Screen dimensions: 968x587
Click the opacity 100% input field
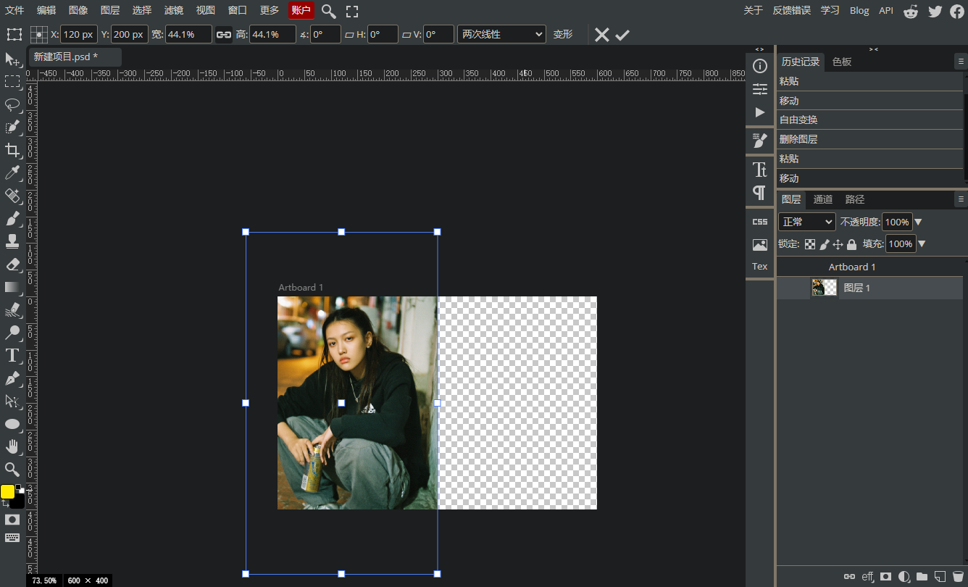897,222
